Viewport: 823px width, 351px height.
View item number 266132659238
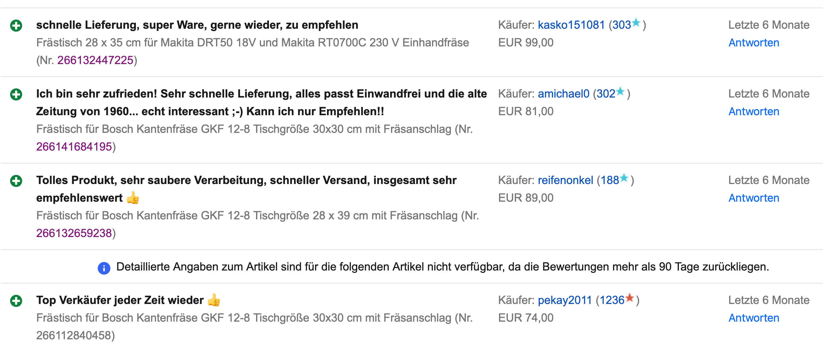tap(74, 233)
